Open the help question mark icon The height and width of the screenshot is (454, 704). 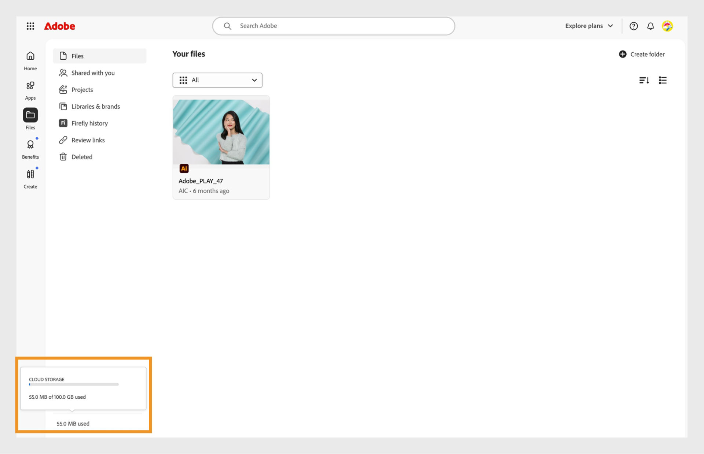pos(634,26)
